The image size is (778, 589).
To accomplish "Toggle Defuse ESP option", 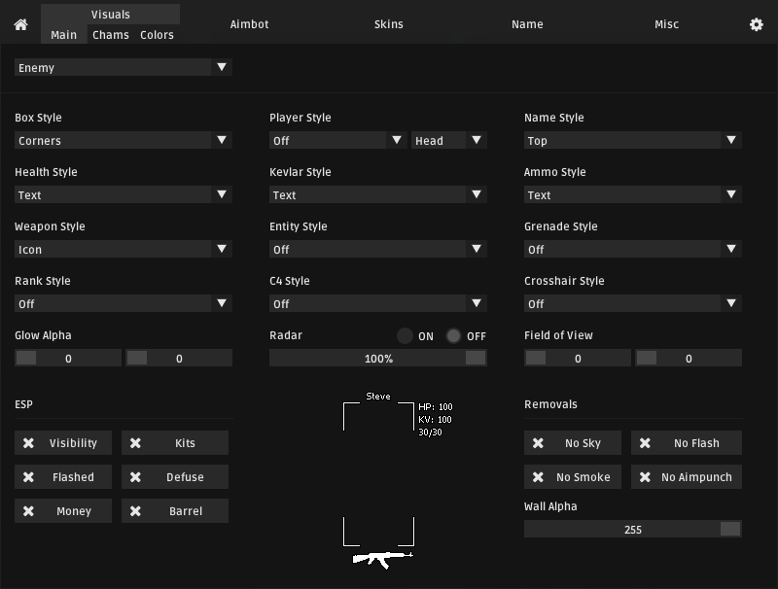I will [x=175, y=477].
